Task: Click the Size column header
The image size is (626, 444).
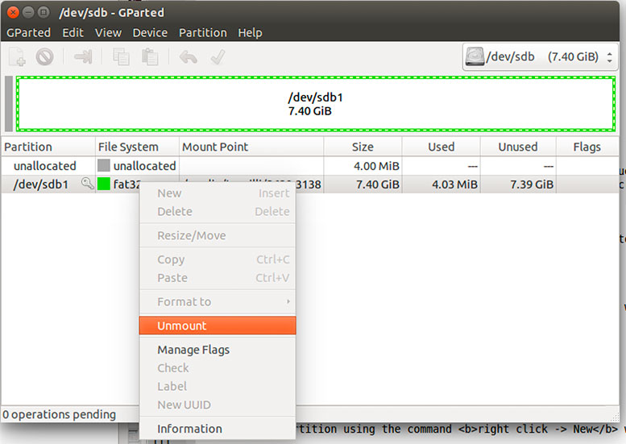Action: [363, 147]
